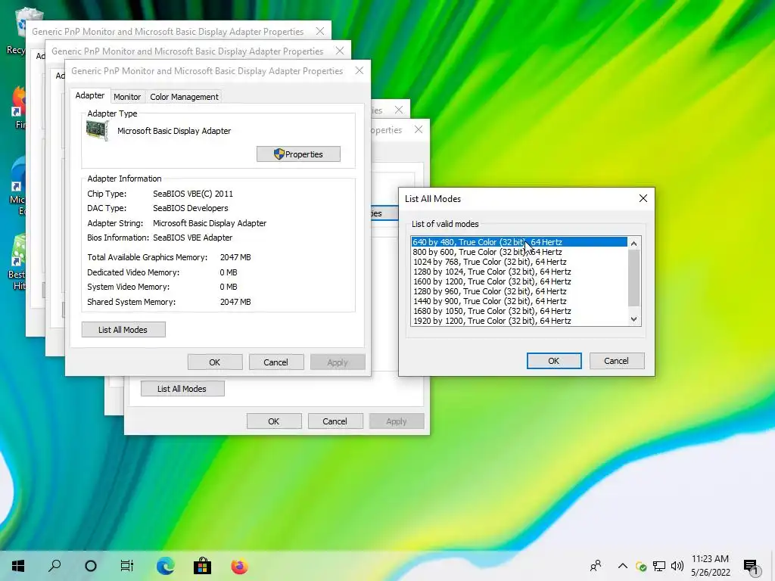Viewport: 775px width, 581px height.
Task: Click Cancel in front properties window
Action: [x=275, y=362]
